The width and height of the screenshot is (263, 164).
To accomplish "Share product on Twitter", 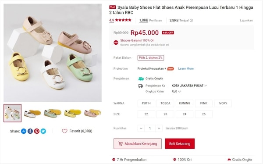I will pos(43,131).
